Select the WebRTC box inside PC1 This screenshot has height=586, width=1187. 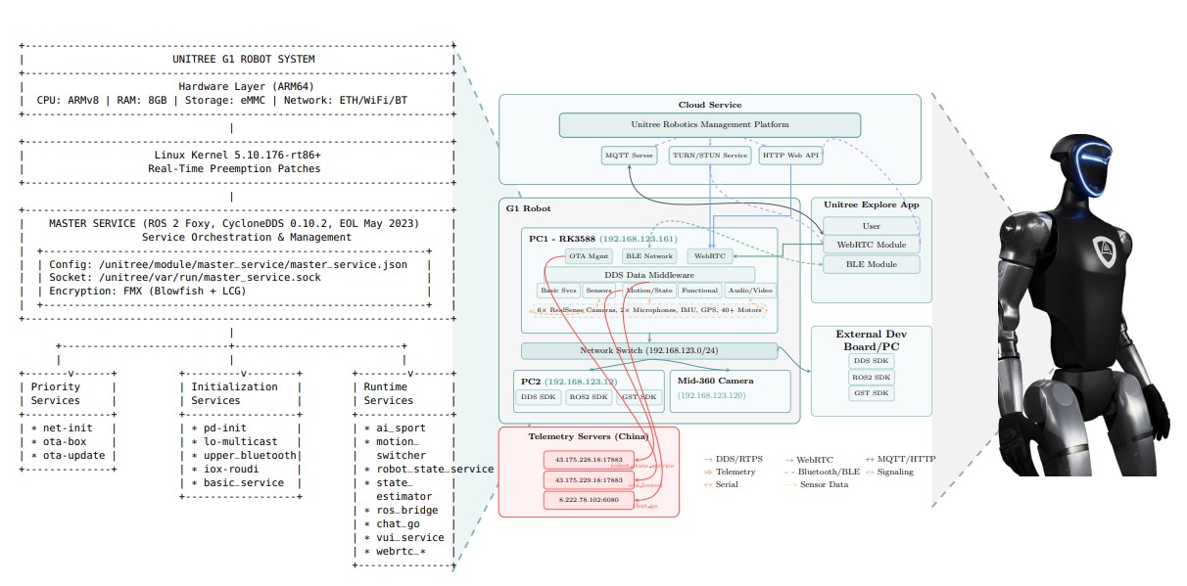click(x=709, y=256)
